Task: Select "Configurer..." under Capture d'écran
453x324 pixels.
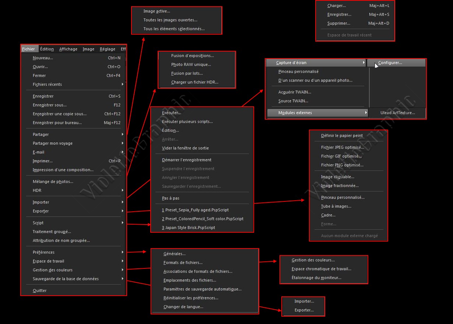Action: coord(390,63)
